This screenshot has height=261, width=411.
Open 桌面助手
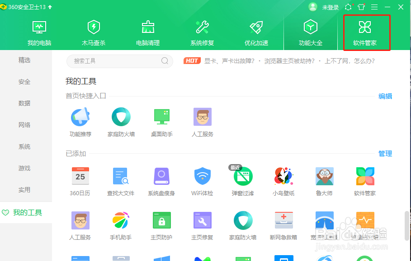point(162,121)
